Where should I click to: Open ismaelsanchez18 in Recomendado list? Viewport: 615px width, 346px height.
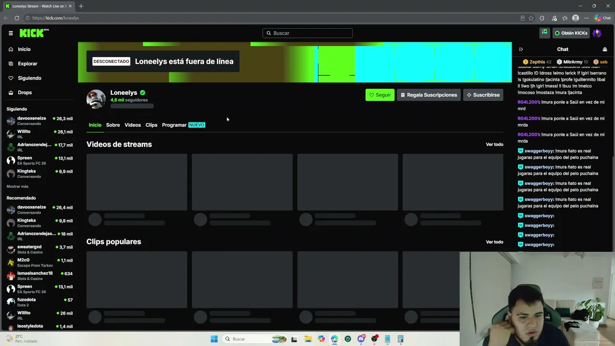click(39, 276)
